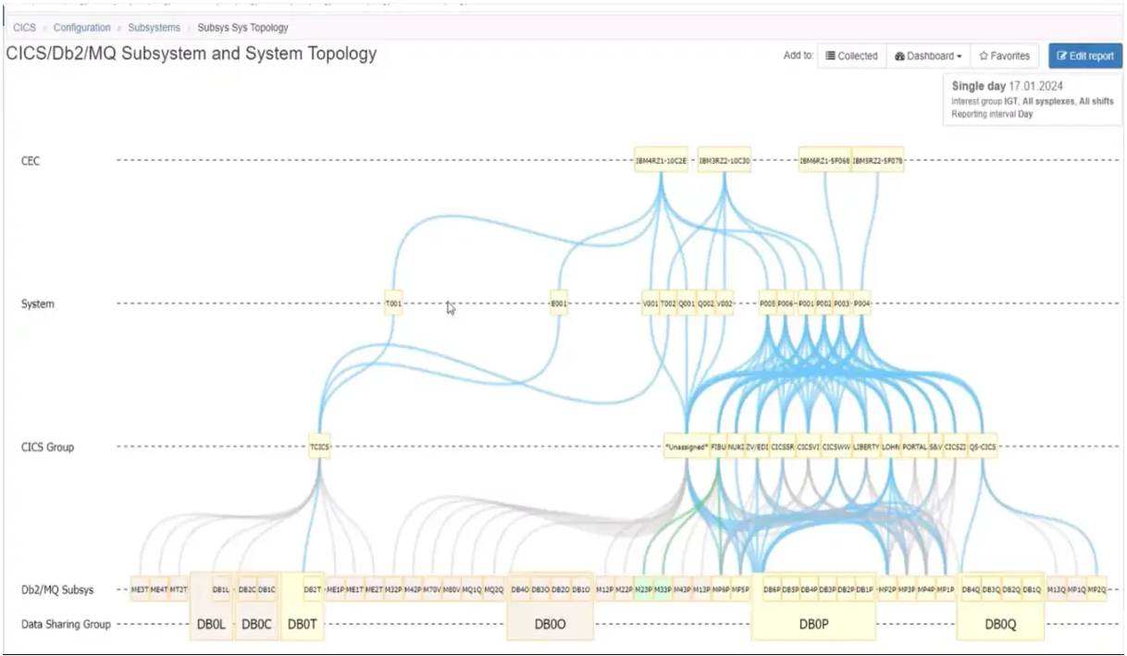The image size is (1127, 656).
Task: Add report to Favorites
Action: point(1005,56)
